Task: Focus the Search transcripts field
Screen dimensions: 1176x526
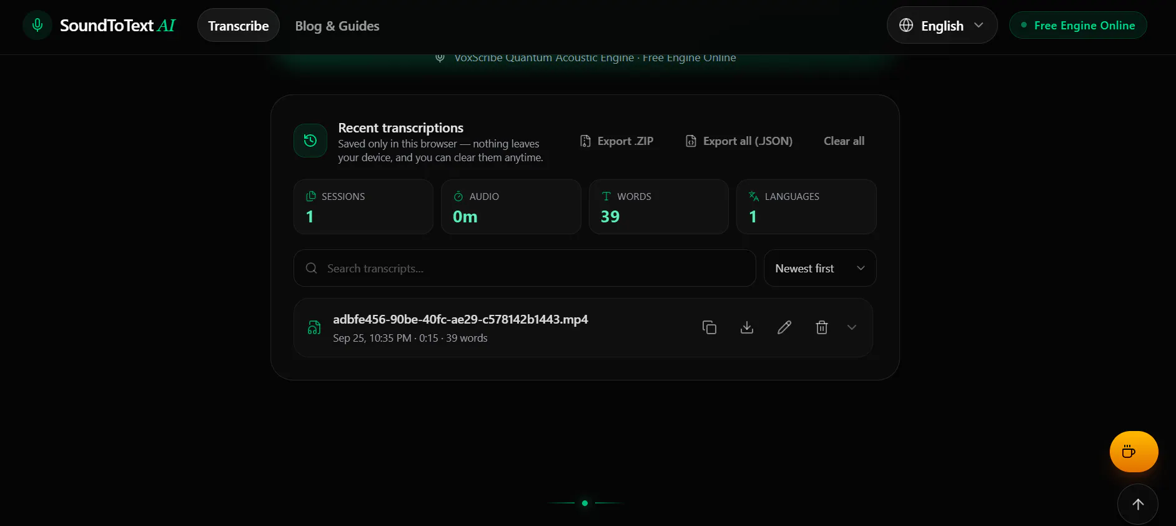Action: pos(525,269)
